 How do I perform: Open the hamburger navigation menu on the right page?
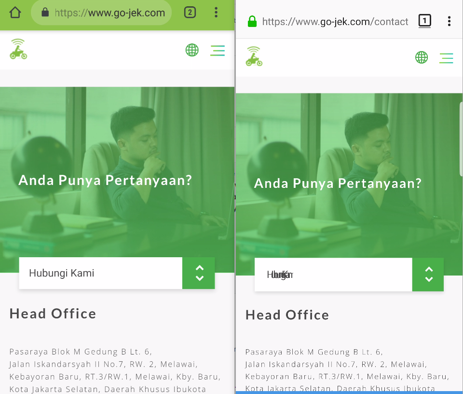point(446,57)
